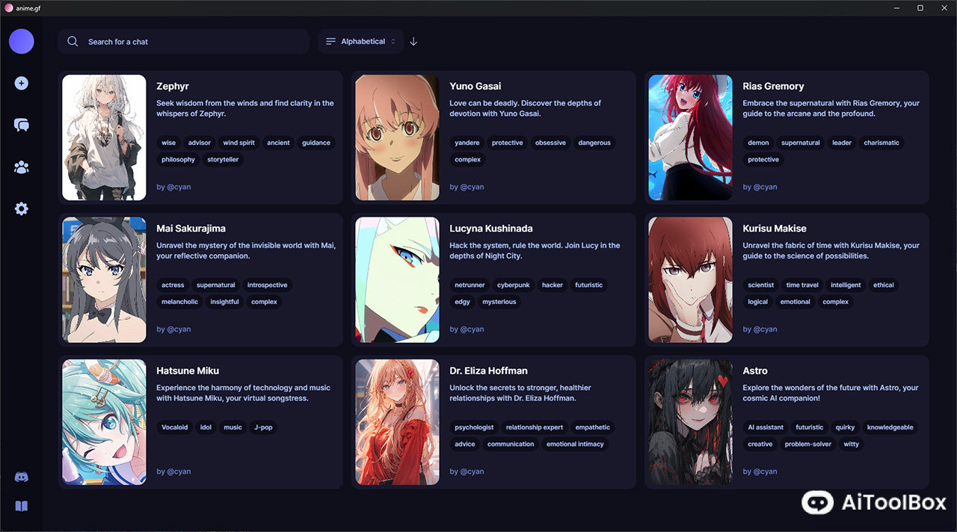Toggle the sort direction arrow

413,42
